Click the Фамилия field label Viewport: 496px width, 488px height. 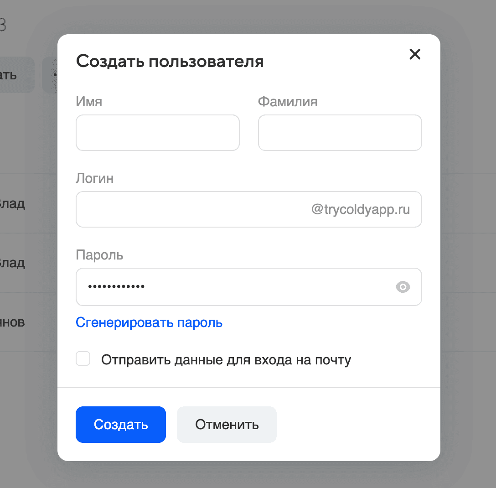288,102
